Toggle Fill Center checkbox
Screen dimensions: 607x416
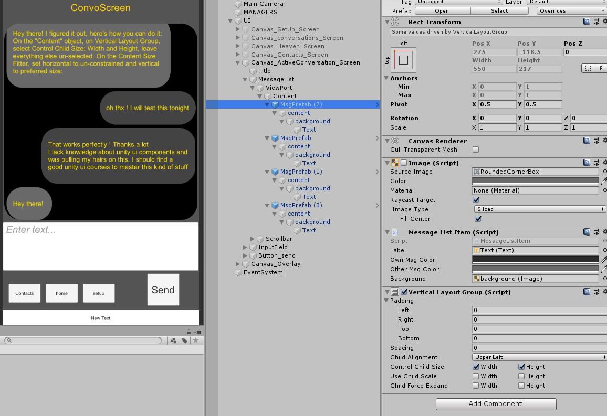point(478,219)
